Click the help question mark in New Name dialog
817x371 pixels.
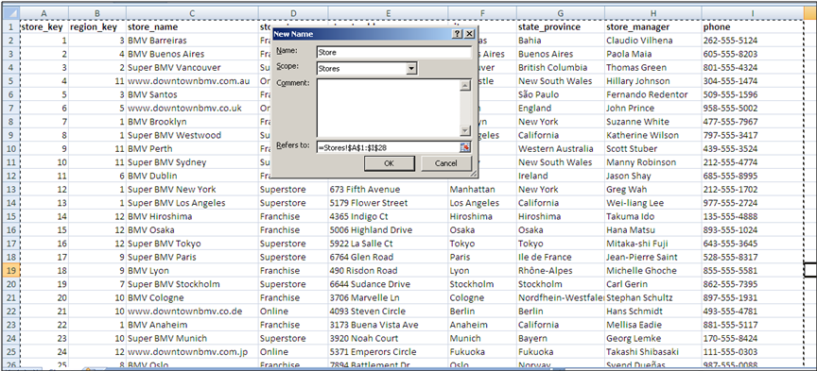click(x=458, y=34)
